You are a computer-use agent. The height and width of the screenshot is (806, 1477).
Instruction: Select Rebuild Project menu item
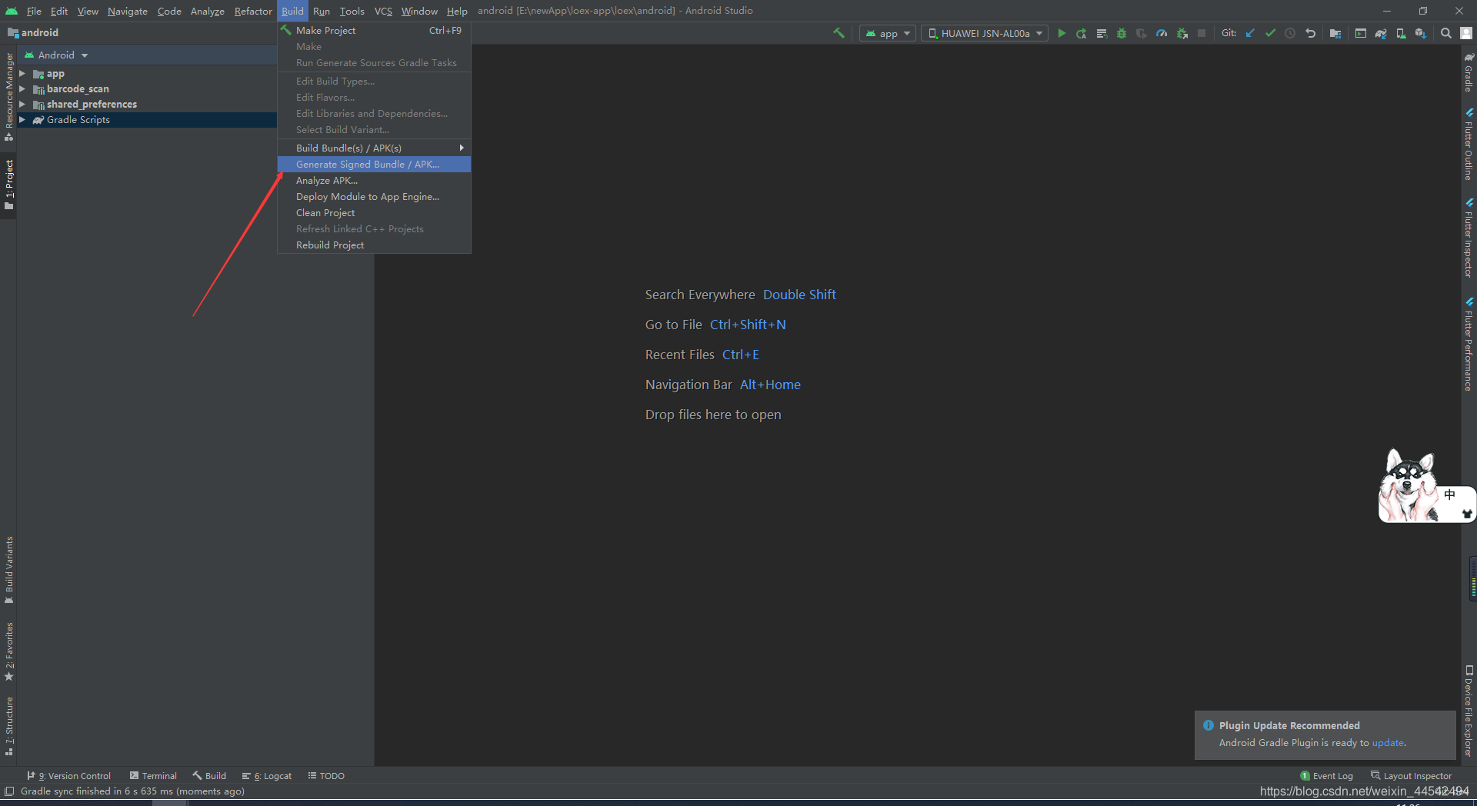tap(374, 245)
